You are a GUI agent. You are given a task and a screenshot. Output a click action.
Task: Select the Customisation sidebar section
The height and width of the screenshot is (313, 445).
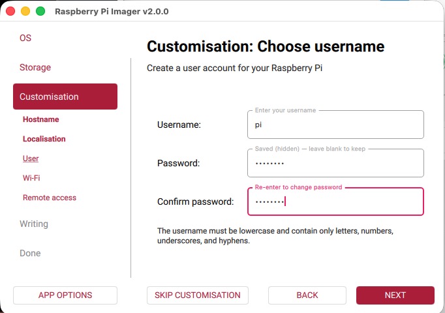(65, 97)
